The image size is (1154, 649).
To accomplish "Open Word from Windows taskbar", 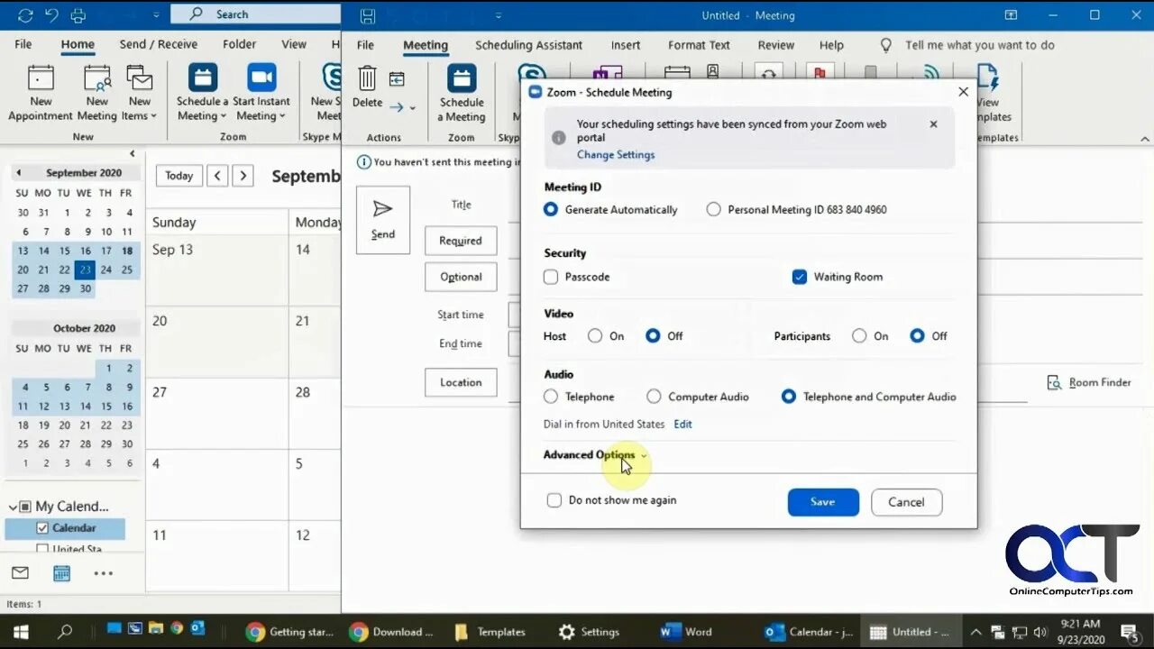I will (687, 632).
